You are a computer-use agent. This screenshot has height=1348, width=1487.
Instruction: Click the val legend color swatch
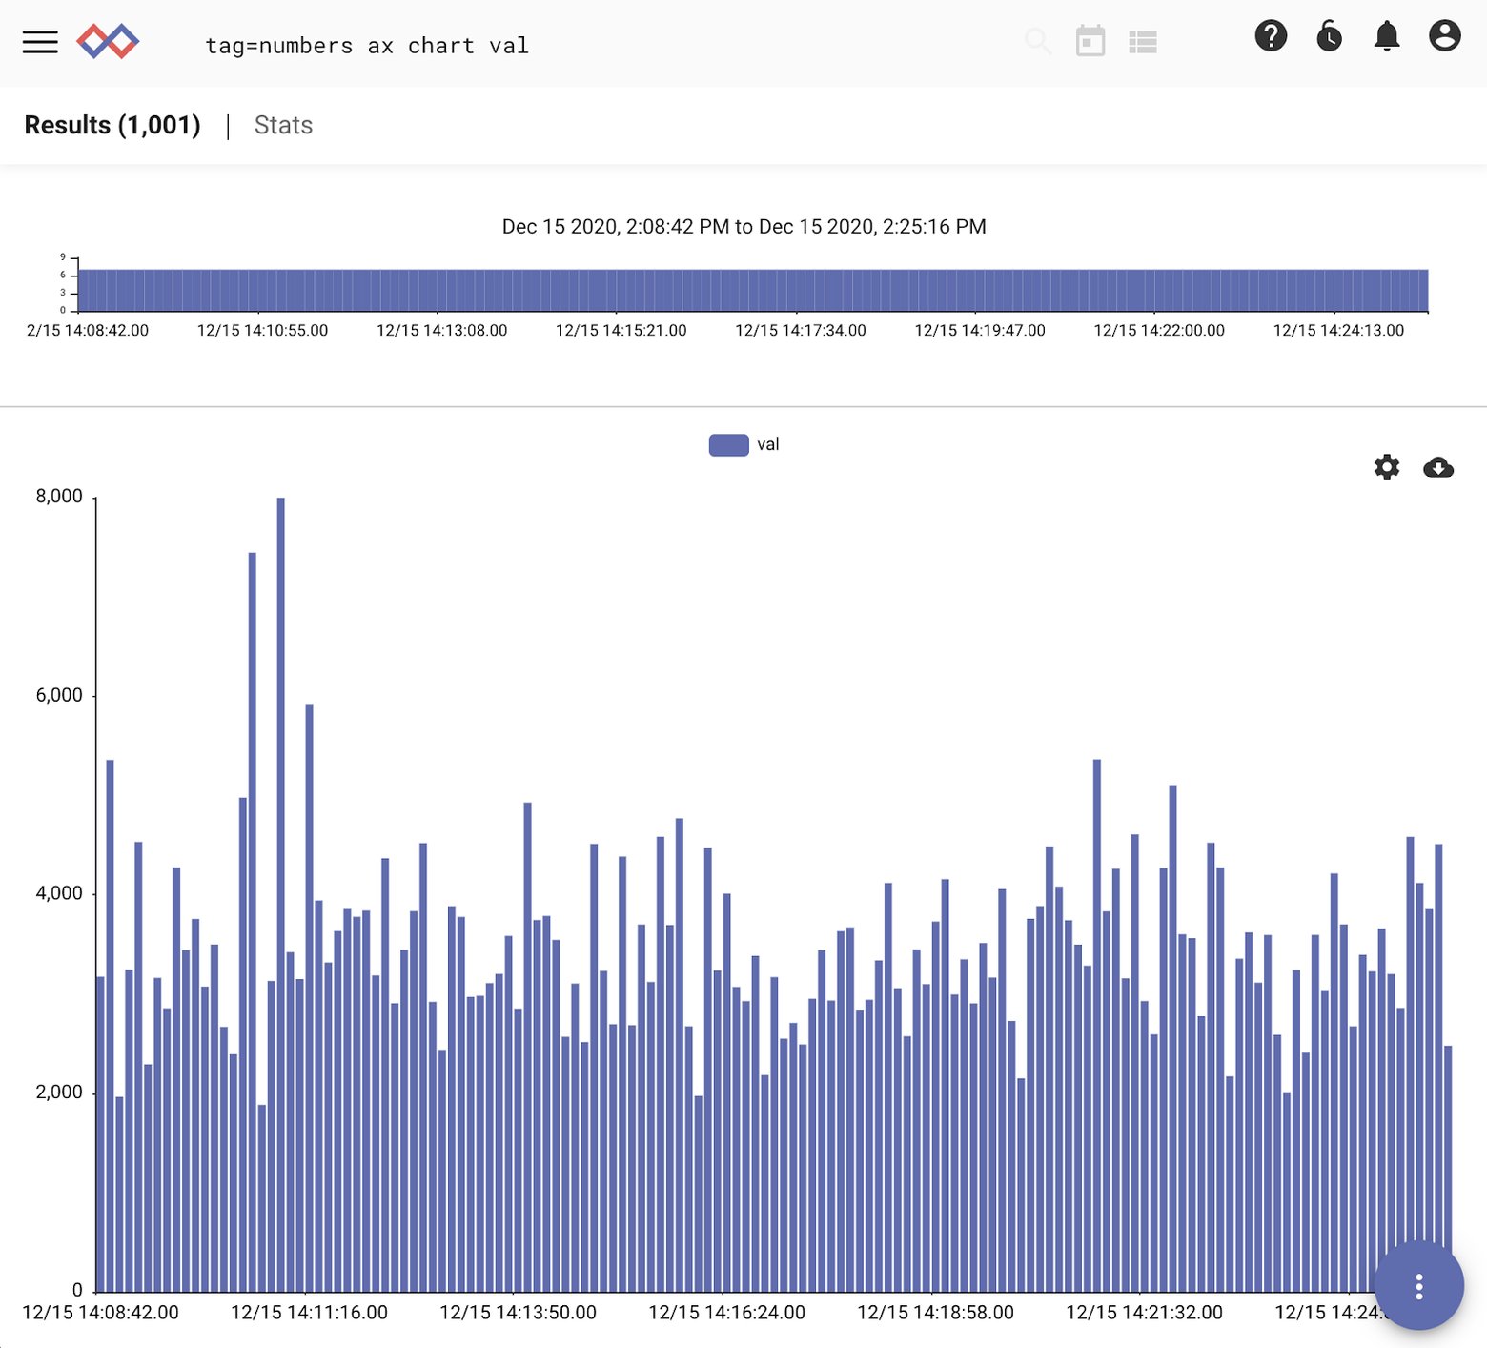coord(728,444)
